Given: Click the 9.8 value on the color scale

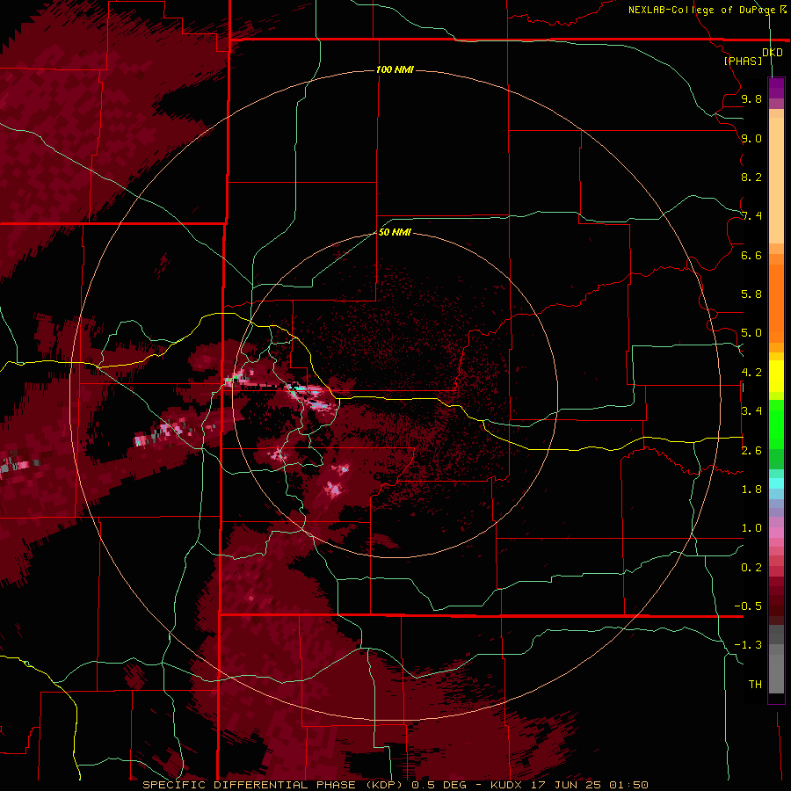Looking at the screenshot, I should pos(751,98).
